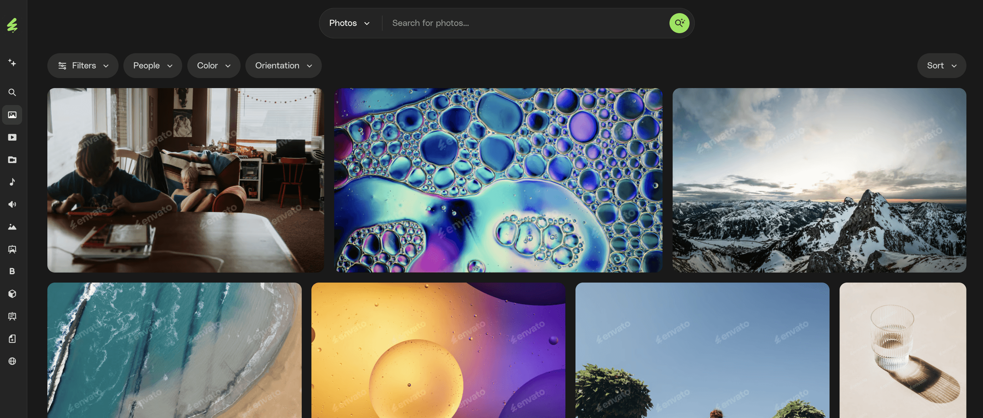
Task: Expand the Photos category dropdown
Action: [x=349, y=23]
